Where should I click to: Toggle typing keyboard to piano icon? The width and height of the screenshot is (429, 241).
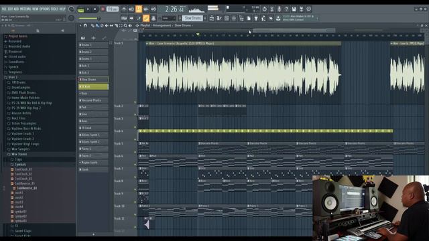(124, 18)
